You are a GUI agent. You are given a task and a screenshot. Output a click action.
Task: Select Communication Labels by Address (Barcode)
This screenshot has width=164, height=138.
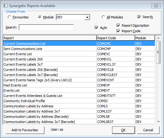(x=50, y=117)
